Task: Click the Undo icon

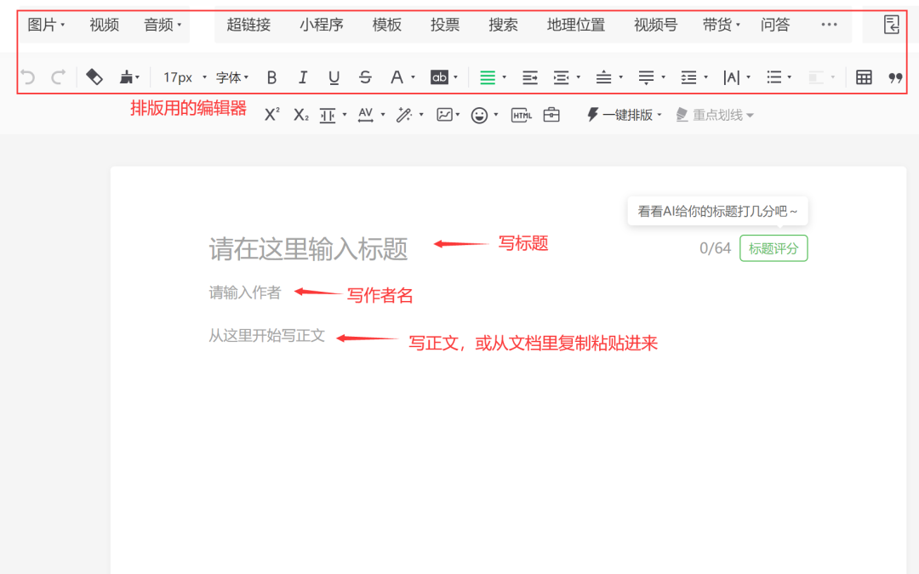Action: coord(26,77)
